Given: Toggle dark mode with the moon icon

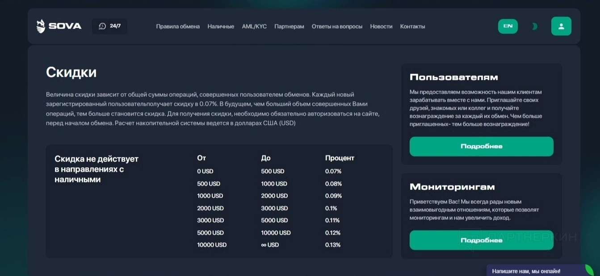Looking at the screenshot, I should coord(534,26).
